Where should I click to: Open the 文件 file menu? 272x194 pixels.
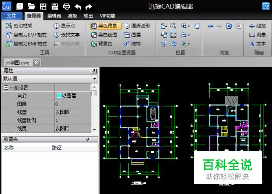click(x=12, y=16)
